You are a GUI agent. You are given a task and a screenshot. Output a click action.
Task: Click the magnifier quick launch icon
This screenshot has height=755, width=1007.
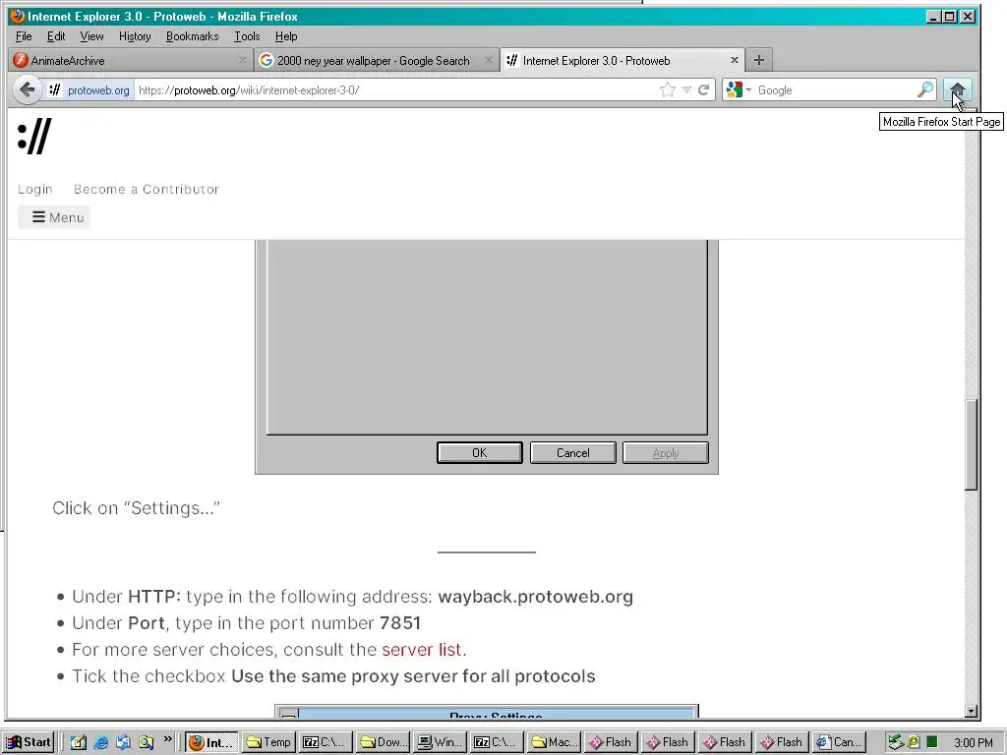146,742
